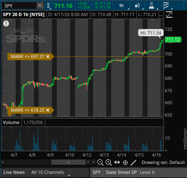Open the All 10 Channels dropdown

pyautogui.click(x=49, y=172)
